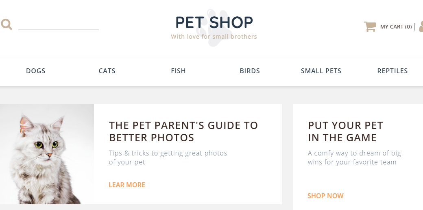Click the "Tips & tricks" description text

pos(168,157)
